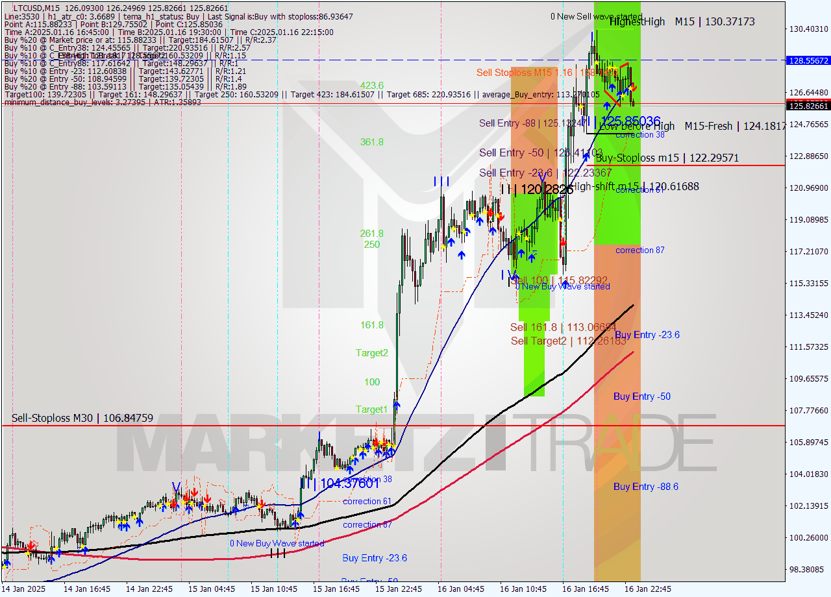Select the green 'Target2' label
The width and height of the screenshot is (831, 597).
[x=372, y=353]
